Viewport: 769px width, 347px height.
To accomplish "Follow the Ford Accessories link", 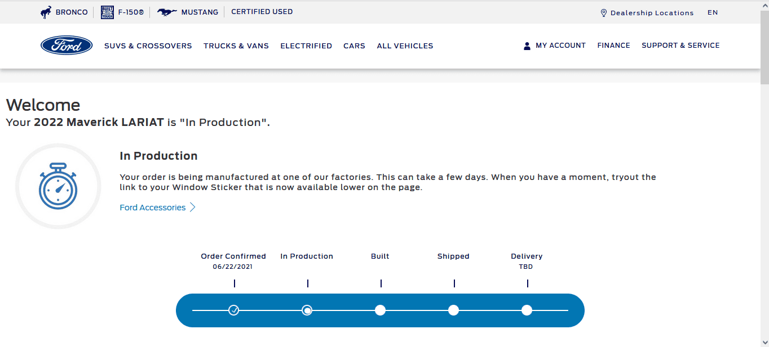I will pos(153,208).
